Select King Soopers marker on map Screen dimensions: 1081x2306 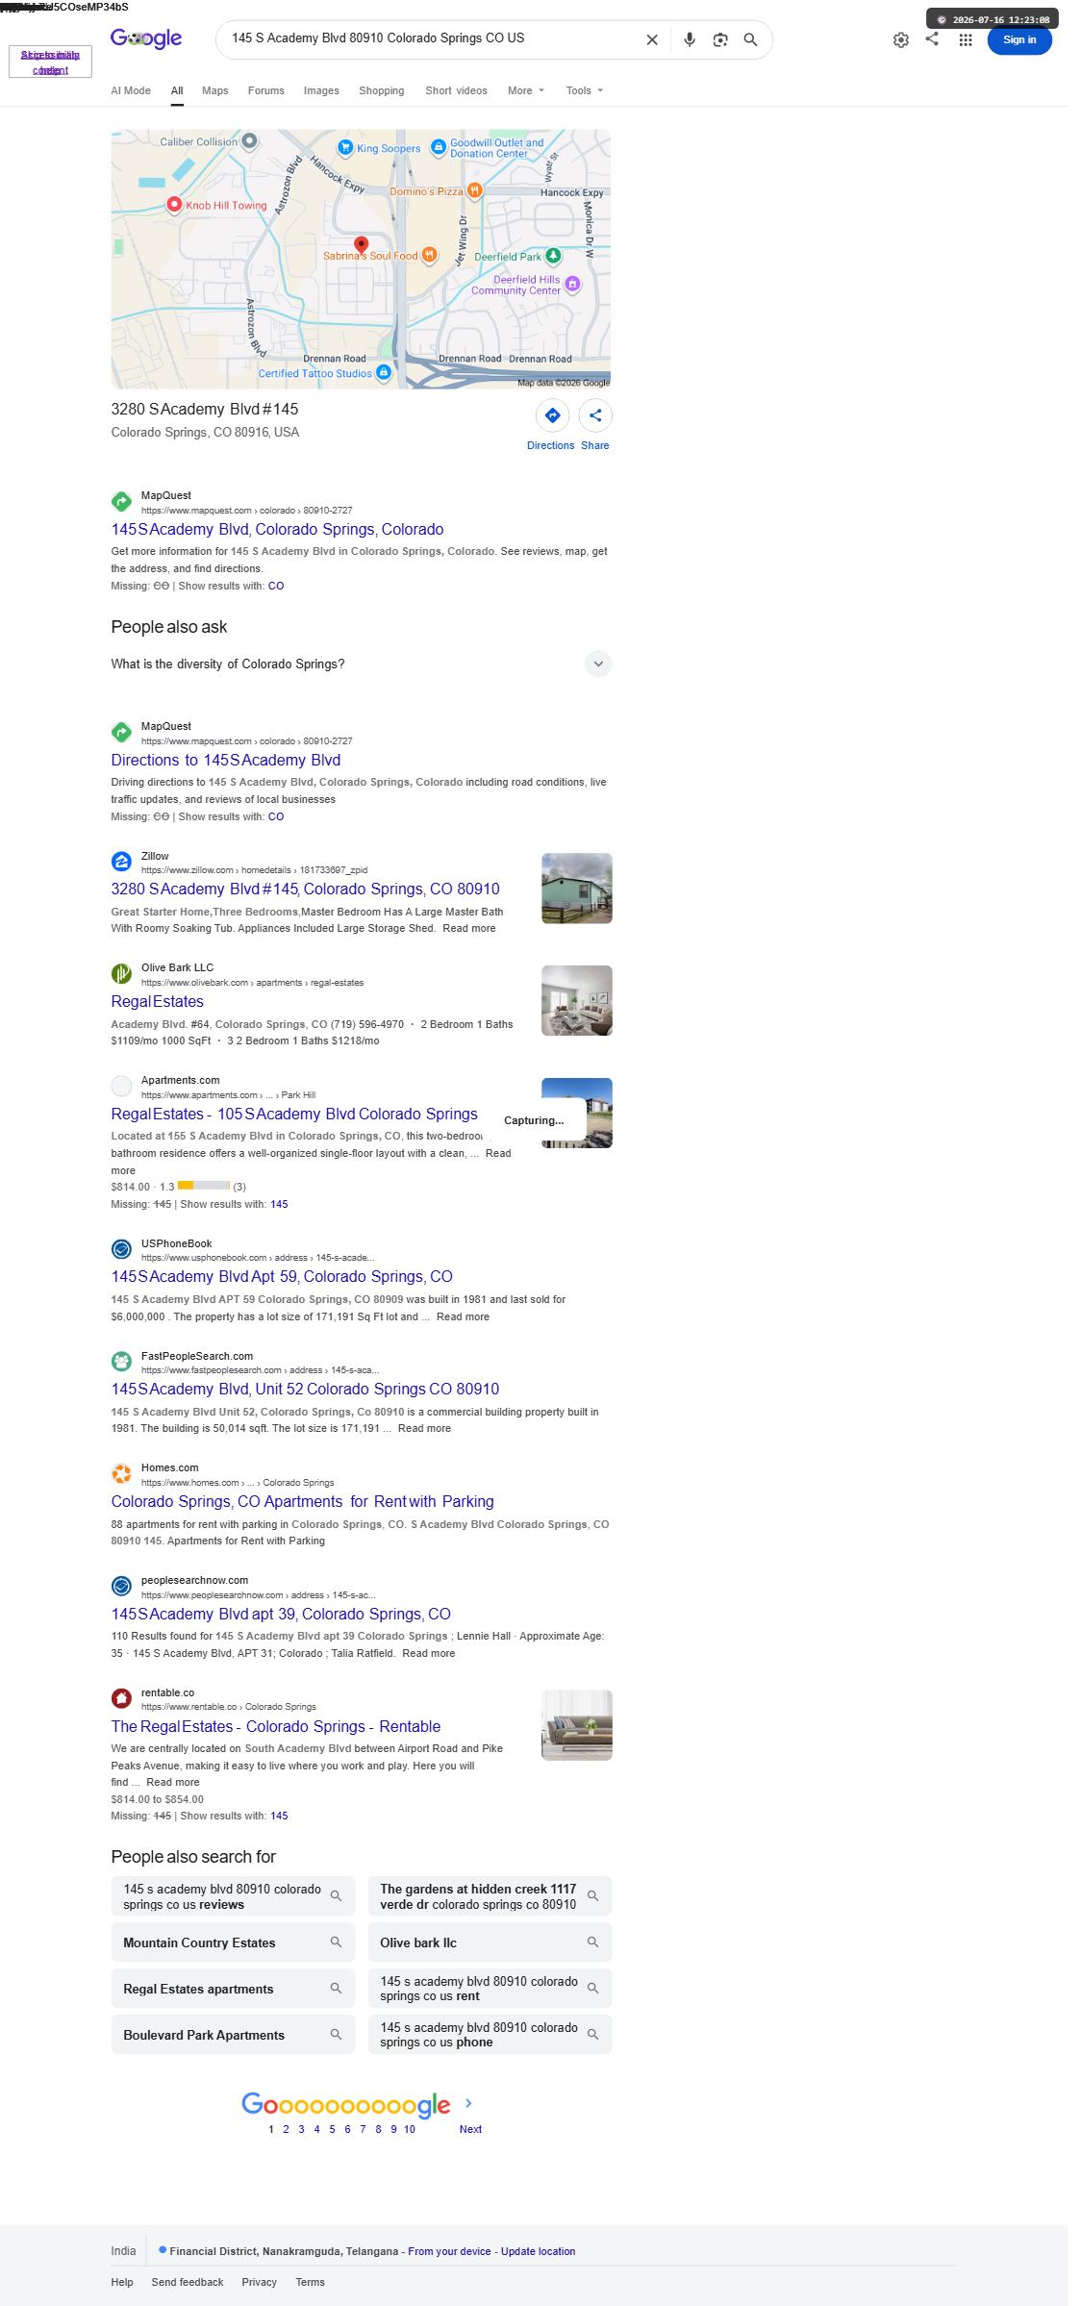345,147
